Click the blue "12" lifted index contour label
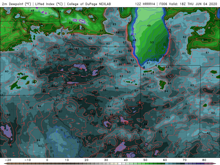 click(140, 58)
